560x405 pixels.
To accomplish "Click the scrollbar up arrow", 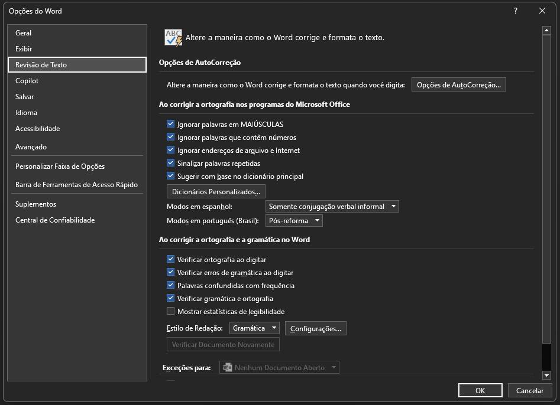I will pos(546,31).
